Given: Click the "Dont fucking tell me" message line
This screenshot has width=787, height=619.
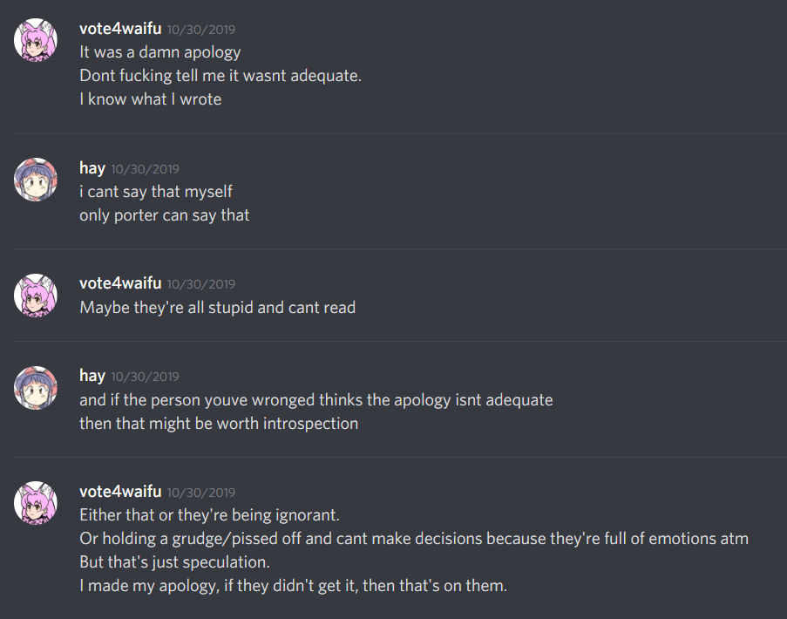Looking at the screenshot, I should pyautogui.click(x=220, y=76).
